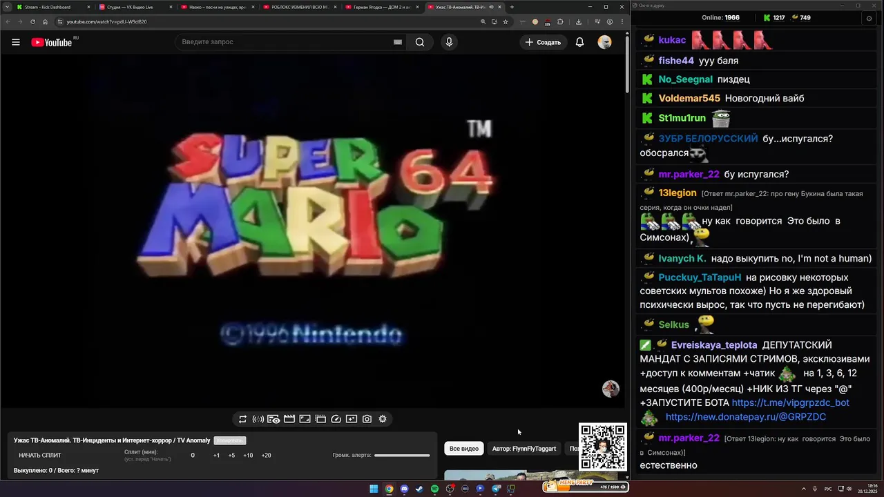The height and width of the screenshot is (497, 884).
Task: Open the Windows Start menu
Action: coord(374,489)
